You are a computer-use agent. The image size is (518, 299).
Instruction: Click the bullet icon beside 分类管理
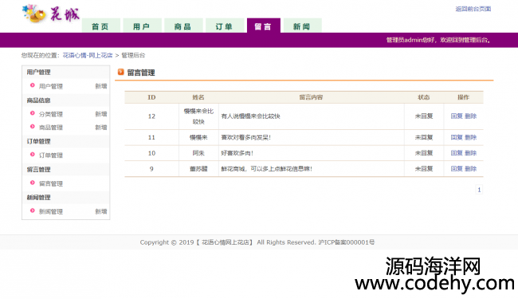(x=33, y=113)
